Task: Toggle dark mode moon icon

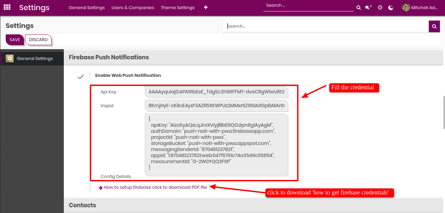Action: [x=391, y=7]
